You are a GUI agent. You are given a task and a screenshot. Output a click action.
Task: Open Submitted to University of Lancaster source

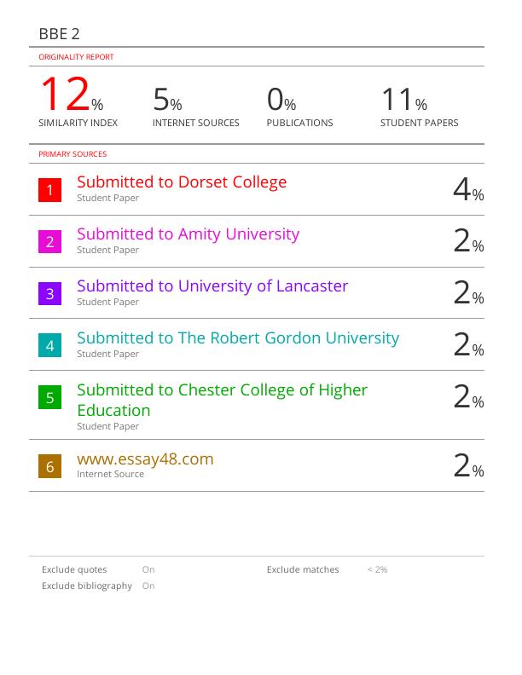pyautogui.click(x=212, y=286)
